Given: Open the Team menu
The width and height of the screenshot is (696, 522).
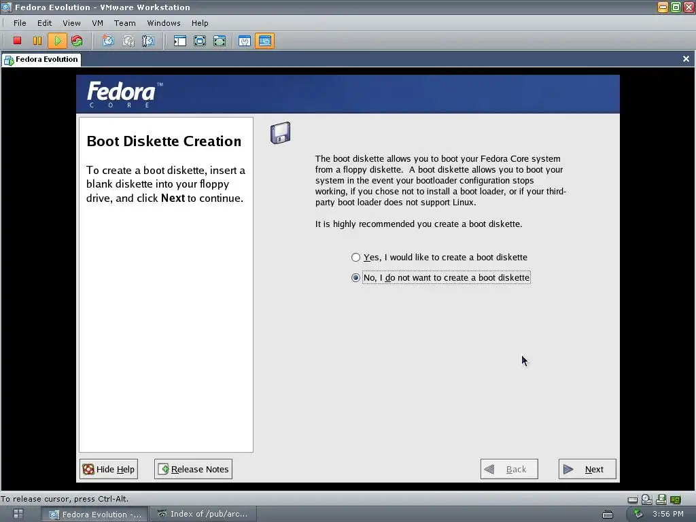Looking at the screenshot, I should (125, 23).
